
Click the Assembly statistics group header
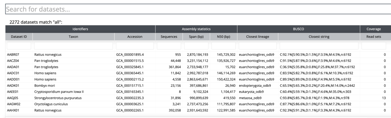196,29
